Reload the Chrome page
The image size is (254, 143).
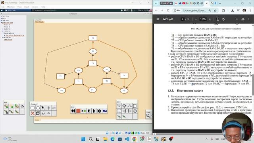tap(168, 10)
